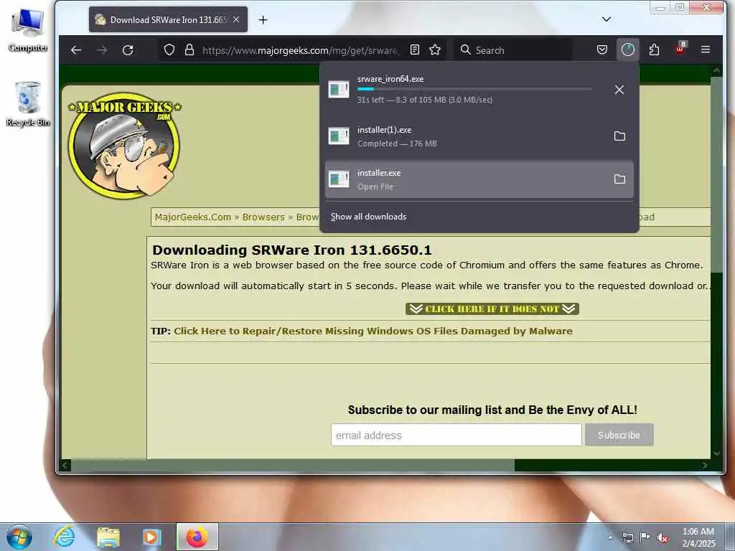Click the horizontal scrollbar left arrow
The image size is (735, 551).
tap(65, 465)
